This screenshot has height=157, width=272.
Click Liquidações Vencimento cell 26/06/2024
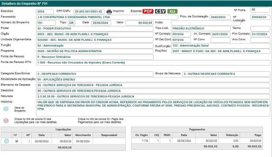point(83,141)
